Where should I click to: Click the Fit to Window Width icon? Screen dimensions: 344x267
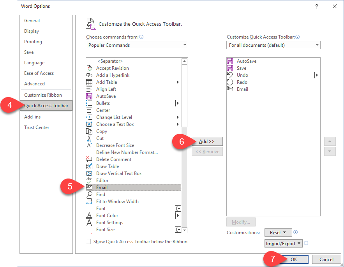coord(89,202)
